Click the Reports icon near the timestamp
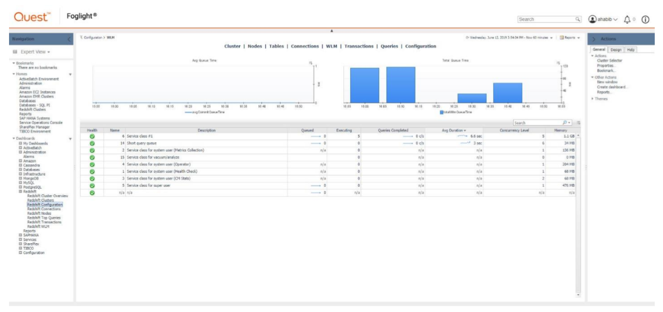Image resolution: width=663 pixels, height=312 pixels. (562, 38)
